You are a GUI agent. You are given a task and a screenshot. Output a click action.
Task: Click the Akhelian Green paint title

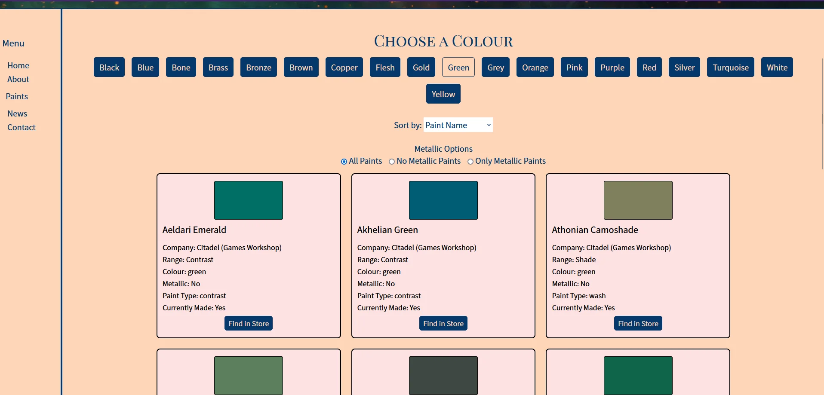click(x=387, y=230)
